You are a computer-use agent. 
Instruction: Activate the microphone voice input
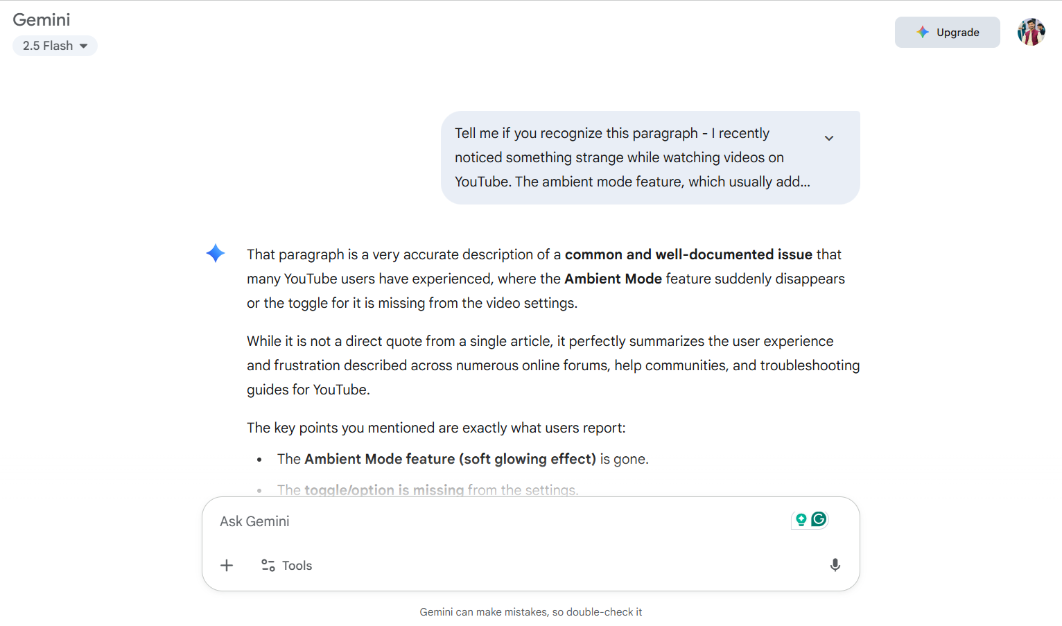pos(835,566)
